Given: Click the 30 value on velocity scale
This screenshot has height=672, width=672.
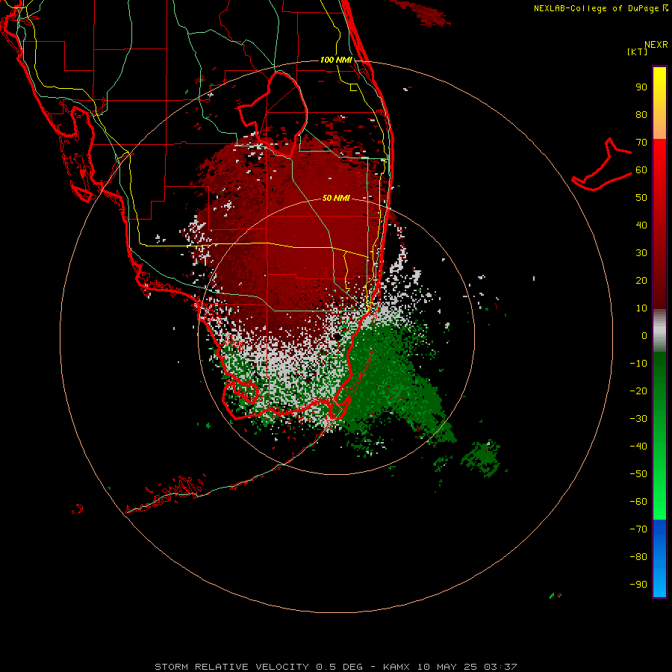Looking at the screenshot, I should click(x=641, y=253).
